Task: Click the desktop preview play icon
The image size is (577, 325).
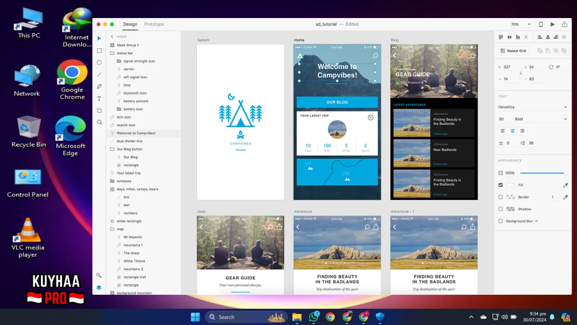Action: [x=553, y=24]
